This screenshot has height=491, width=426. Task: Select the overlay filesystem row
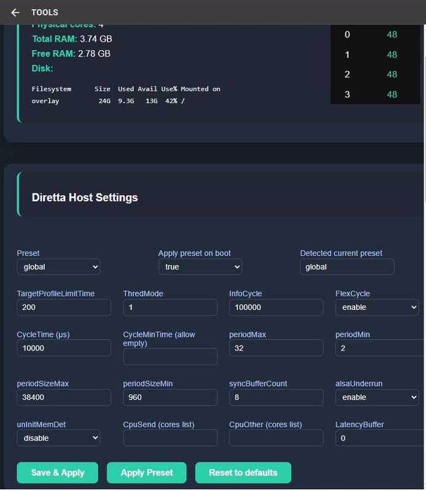108,101
